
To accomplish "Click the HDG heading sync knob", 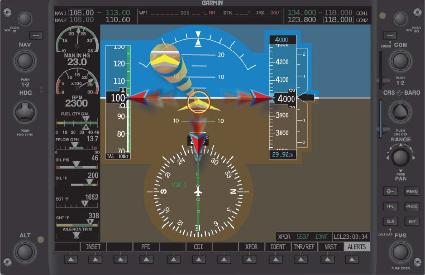I will pos(25,112).
